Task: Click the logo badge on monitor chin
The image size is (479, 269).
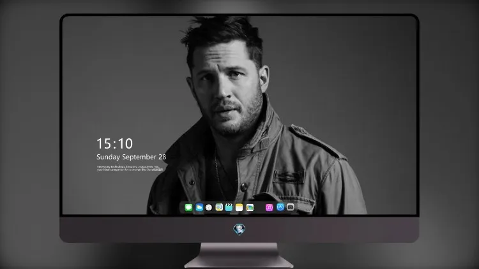Action: click(x=240, y=229)
